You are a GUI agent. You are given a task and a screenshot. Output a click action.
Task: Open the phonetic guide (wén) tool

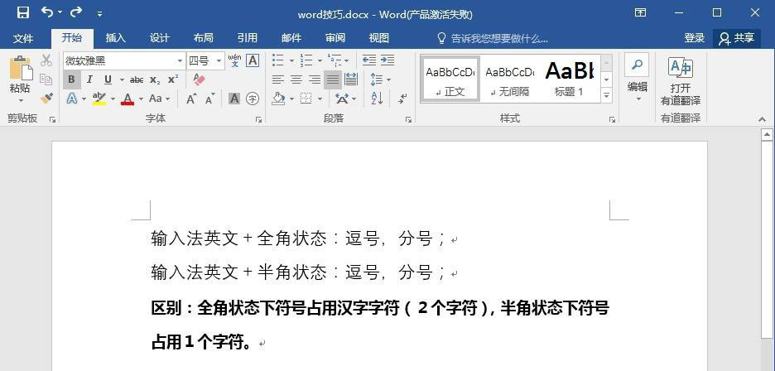235,60
